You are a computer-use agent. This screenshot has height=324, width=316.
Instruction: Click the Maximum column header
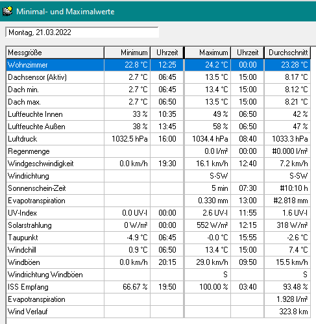(208, 53)
